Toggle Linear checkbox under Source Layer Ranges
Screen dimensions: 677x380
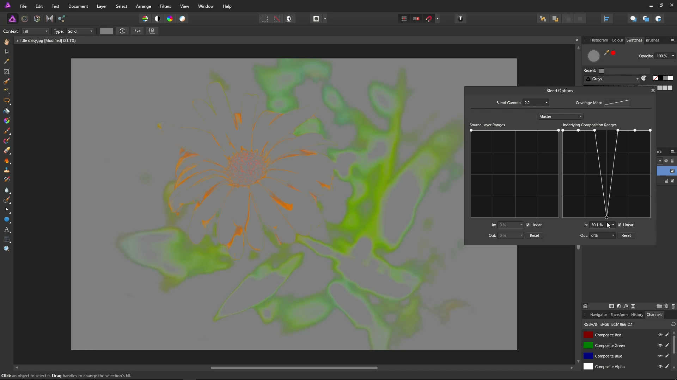[x=528, y=225]
